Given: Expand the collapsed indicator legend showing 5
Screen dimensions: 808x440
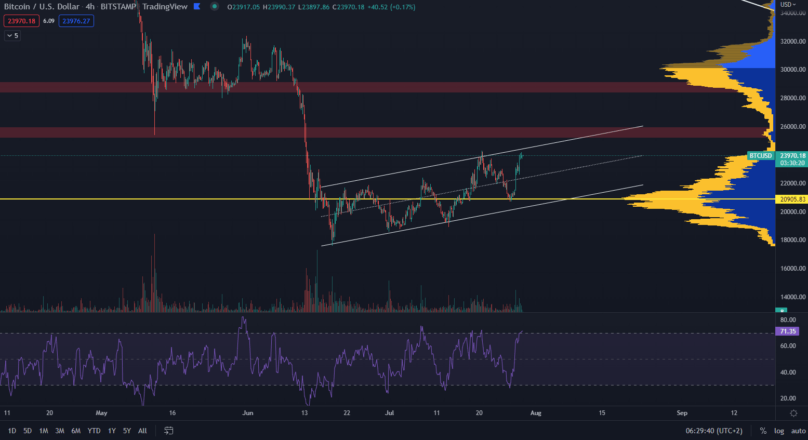Looking at the screenshot, I should click(12, 35).
